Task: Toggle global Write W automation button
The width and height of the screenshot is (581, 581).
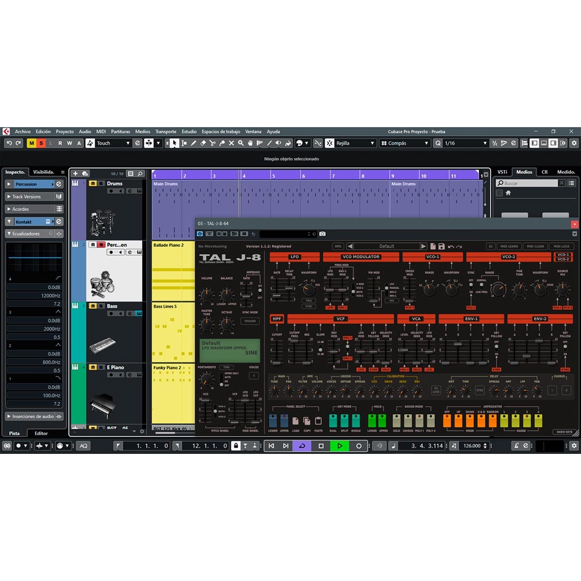Action: click(x=69, y=143)
